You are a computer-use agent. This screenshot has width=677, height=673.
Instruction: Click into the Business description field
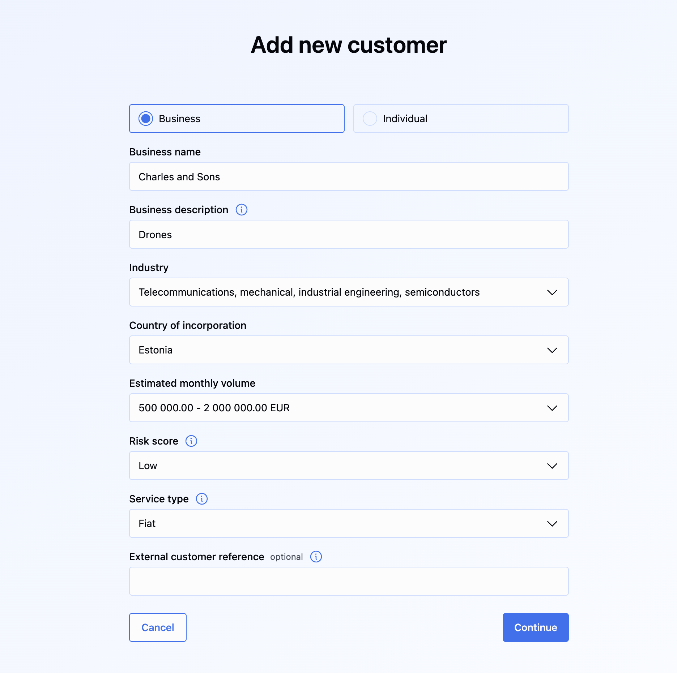click(349, 234)
